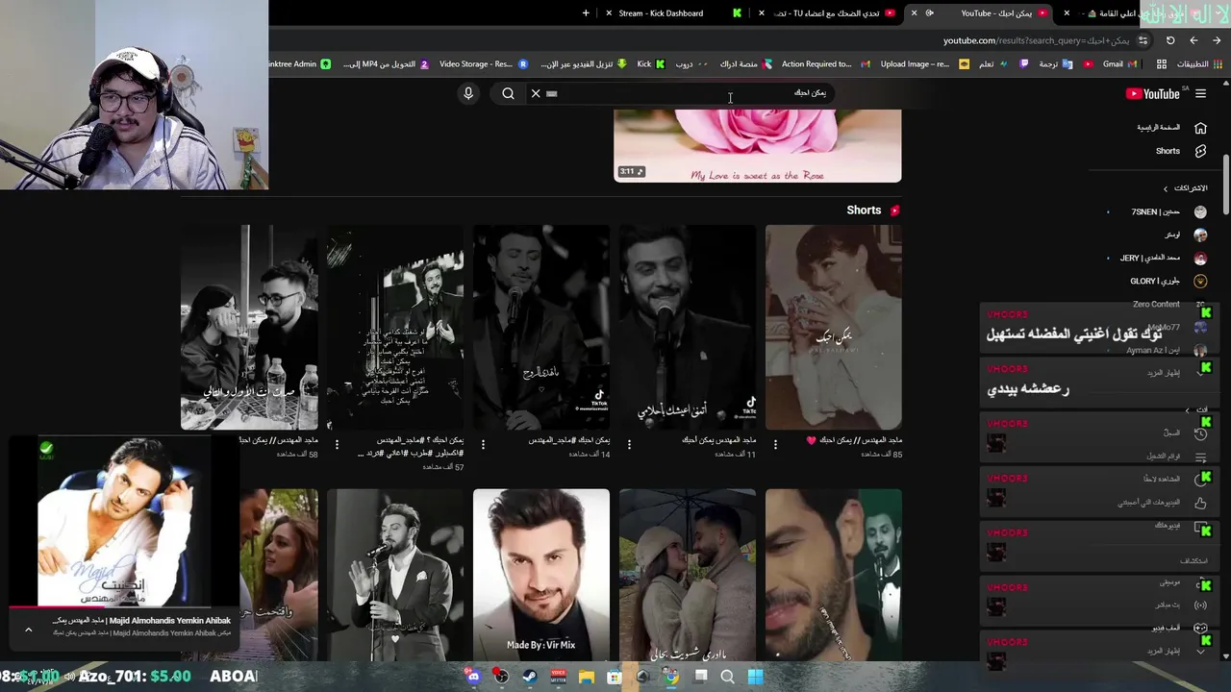Open Windows taskbar search
Image resolution: width=1231 pixels, height=692 pixels.
coord(727,677)
